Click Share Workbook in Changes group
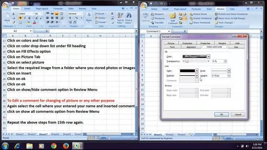Viewport: 267px width, 150px height. pos(200,22)
